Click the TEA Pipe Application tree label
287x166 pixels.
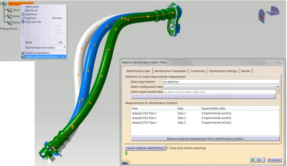tap(20, 3)
